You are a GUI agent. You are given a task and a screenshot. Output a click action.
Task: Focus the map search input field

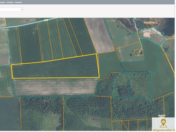[x=10, y=10]
